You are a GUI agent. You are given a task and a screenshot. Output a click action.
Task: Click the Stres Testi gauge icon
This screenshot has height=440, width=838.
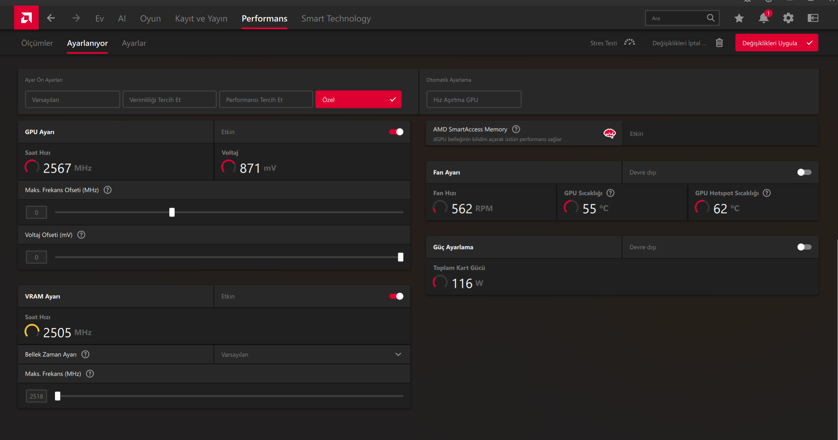tap(630, 43)
